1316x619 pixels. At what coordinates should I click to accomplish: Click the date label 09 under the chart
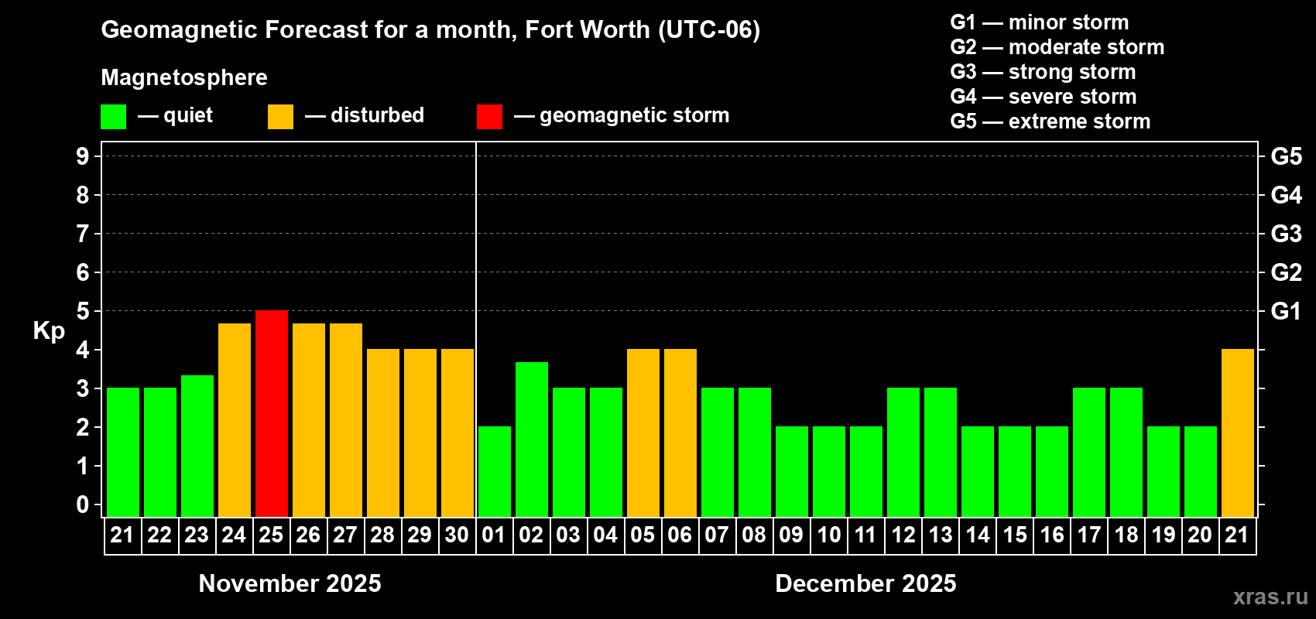[x=791, y=535]
